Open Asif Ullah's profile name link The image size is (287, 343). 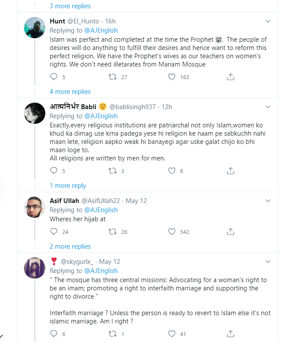[x=64, y=201]
